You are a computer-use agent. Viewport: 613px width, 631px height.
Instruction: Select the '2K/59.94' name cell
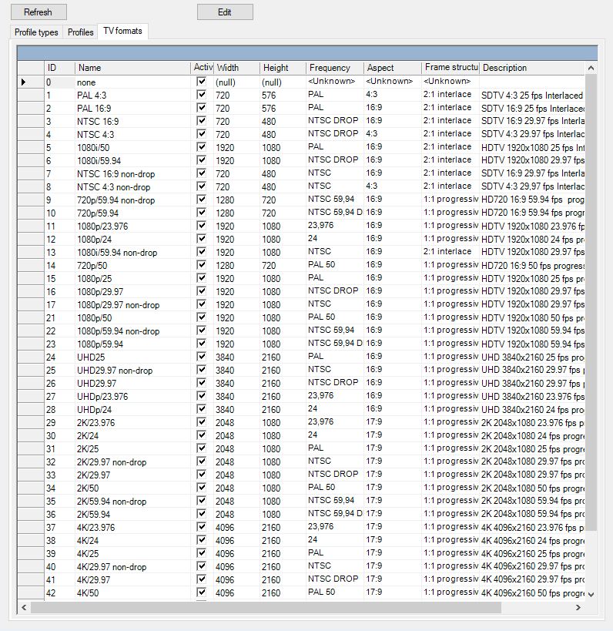(132, 515)
